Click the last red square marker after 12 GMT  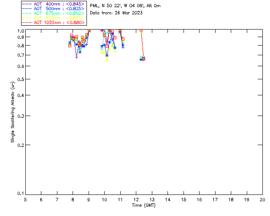pyautogui.click(x=143, y=58)
